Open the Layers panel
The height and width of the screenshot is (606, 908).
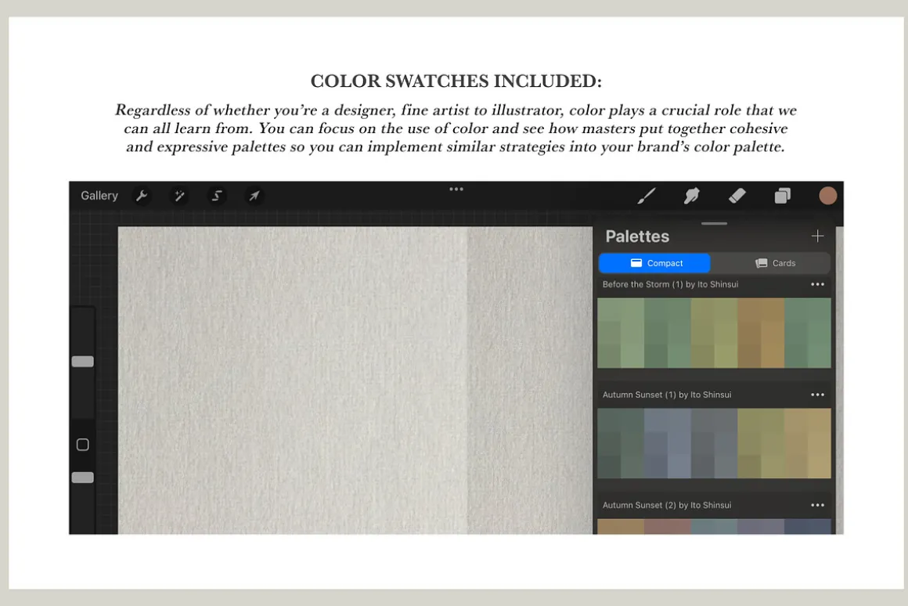(782, 196)
